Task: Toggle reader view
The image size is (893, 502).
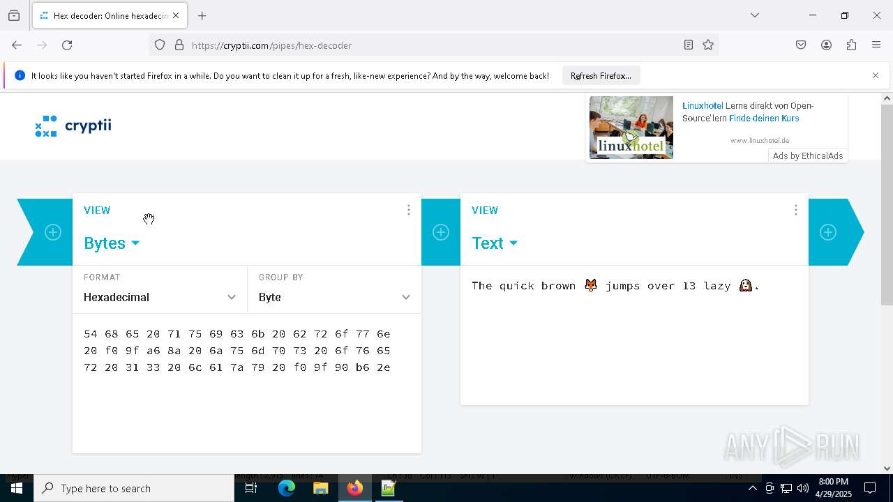Action: coord(689,45)
